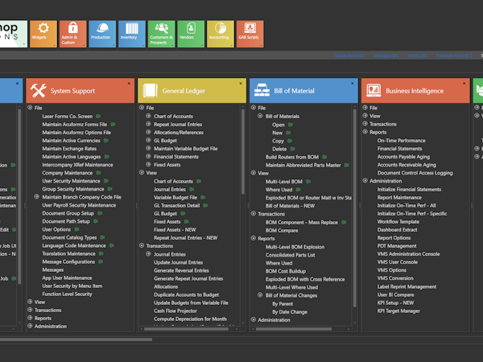
Task: Click the green icon beside BOM Component - Mass Replace
Action: pos(344,222)
